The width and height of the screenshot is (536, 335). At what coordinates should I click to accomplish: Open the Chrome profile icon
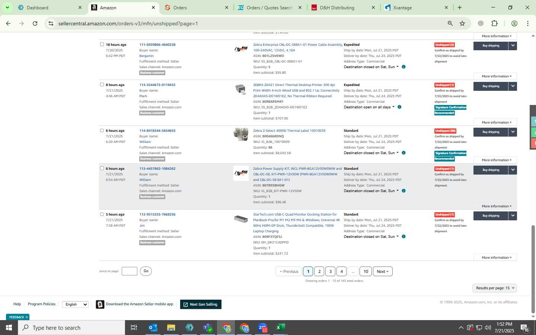[514, 23]
